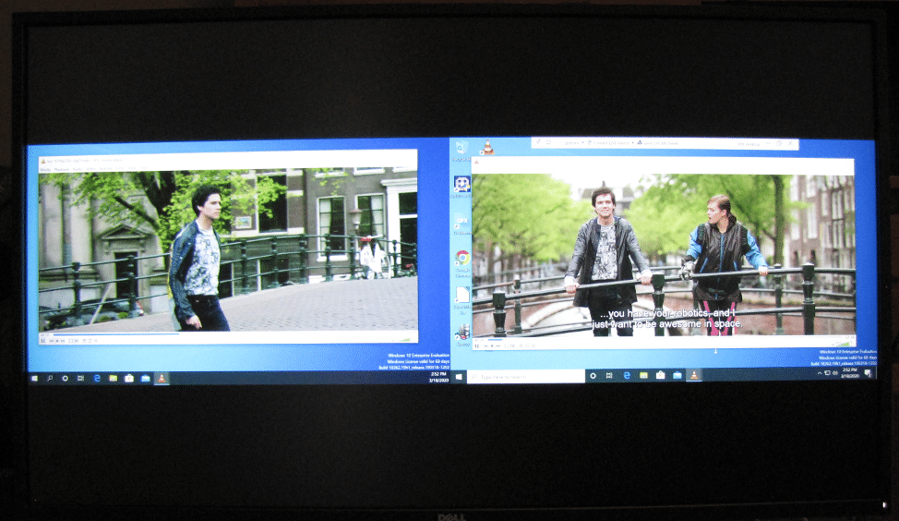Select VLC cone on right taskbar

pos(694,375)
